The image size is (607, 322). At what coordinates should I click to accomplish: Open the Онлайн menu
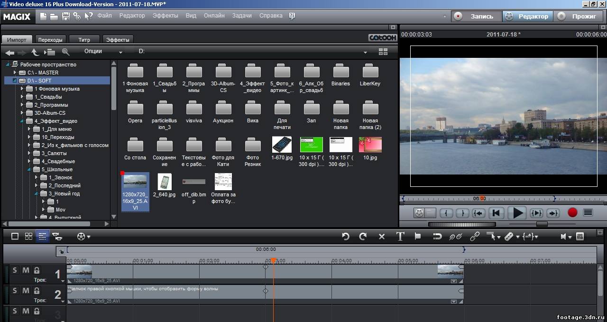pyautogui.click(x=214, y=16)
